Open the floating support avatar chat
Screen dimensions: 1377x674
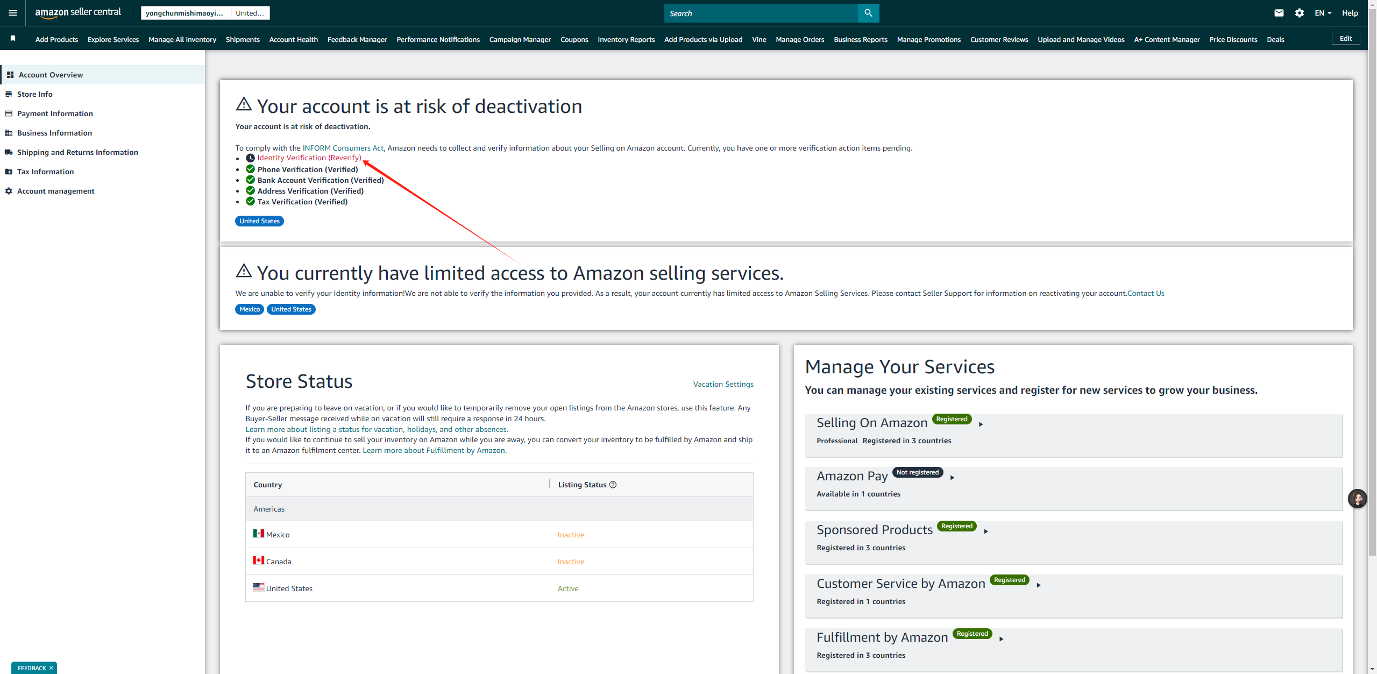[x=1357, y=499]
